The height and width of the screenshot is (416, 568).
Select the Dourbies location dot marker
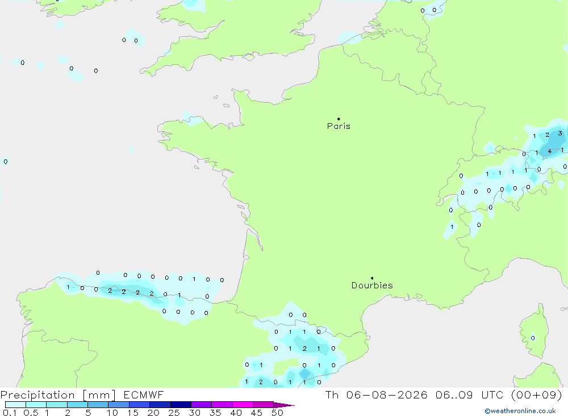click(x=372, y=278)
